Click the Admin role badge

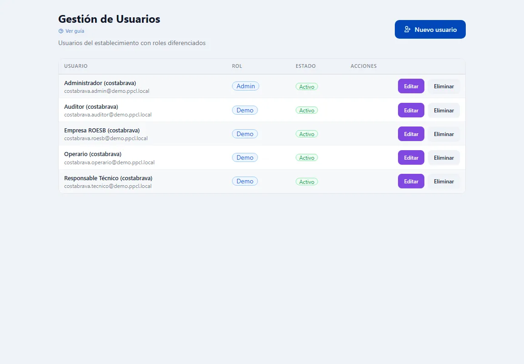246,86
